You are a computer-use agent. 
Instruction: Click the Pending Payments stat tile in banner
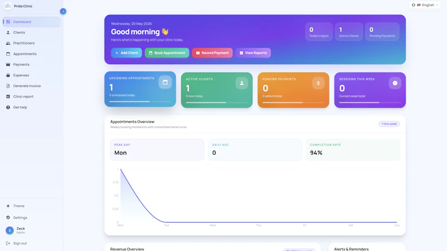pyautogui.click(x=382, y=32)
